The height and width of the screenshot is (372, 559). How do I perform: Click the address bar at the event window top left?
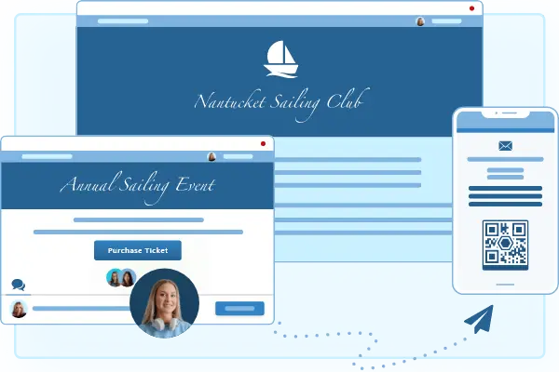click(x=47, y=156)
